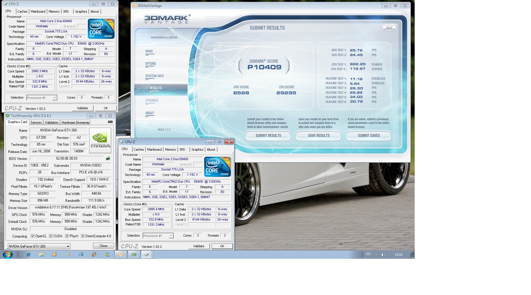Open Processor #1 selection in lower CPU-Z
Image resolution: width=531 pixels, height=295 pixels.
tap(158, 236)
